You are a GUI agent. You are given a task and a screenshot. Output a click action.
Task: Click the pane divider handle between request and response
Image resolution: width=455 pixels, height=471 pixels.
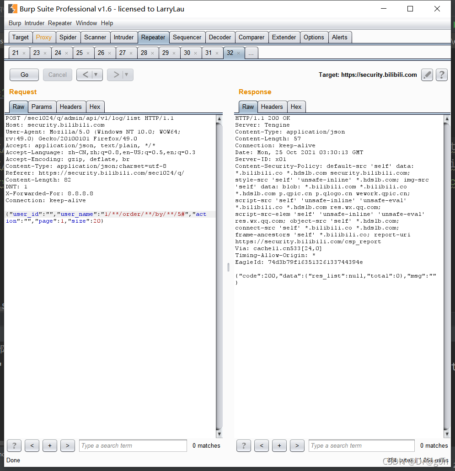(x=228, y=267)
